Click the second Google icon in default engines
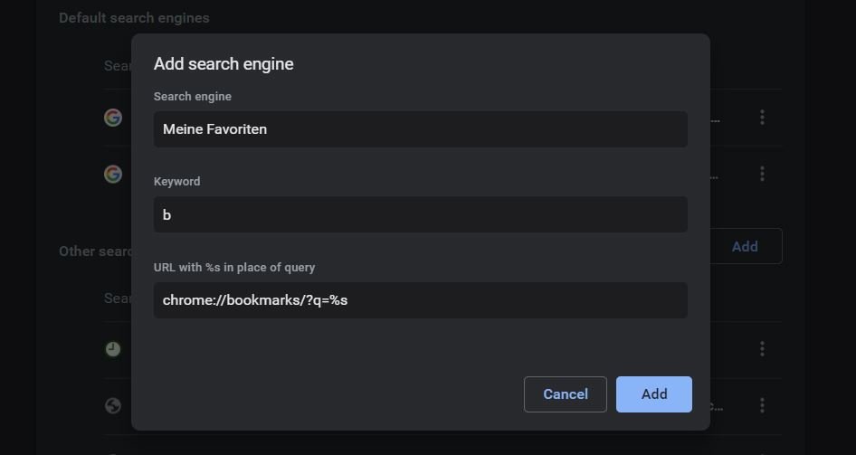856x455 pixels. [113, 174]
